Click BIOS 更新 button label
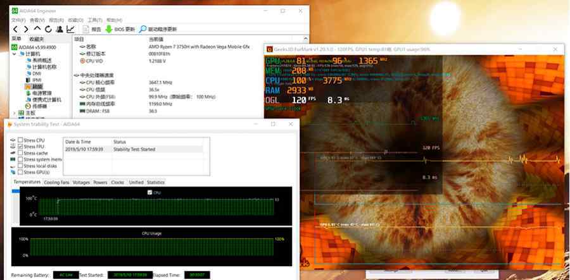This screenshot has width=570, height=280. tap(125, 29)
